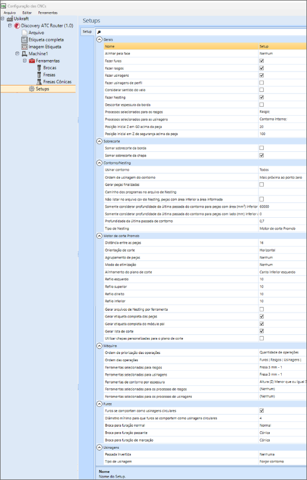Image resolution: width=307 pixels, height=480 pixels.
Task: Click the Usikraft factory icon in tree
Action: [x=10, y=19]
